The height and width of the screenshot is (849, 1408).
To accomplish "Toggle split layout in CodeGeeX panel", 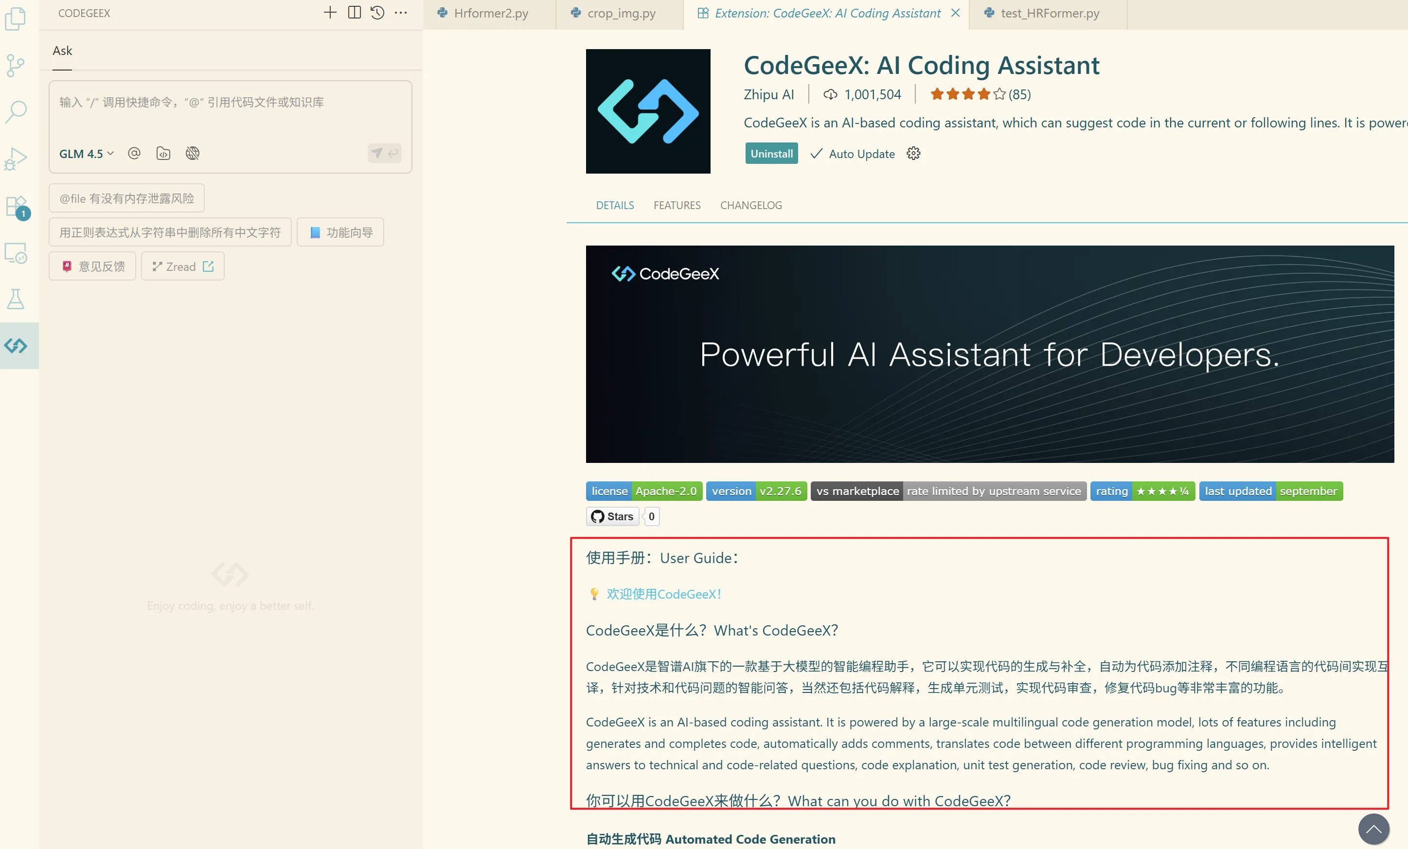I will [x=354, y=13].
